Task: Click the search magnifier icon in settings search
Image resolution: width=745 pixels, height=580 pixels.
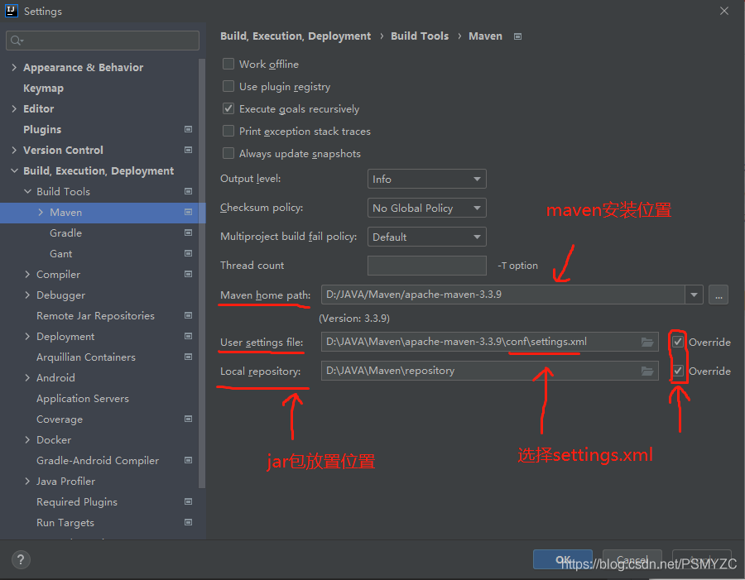Action: (17, 41)
